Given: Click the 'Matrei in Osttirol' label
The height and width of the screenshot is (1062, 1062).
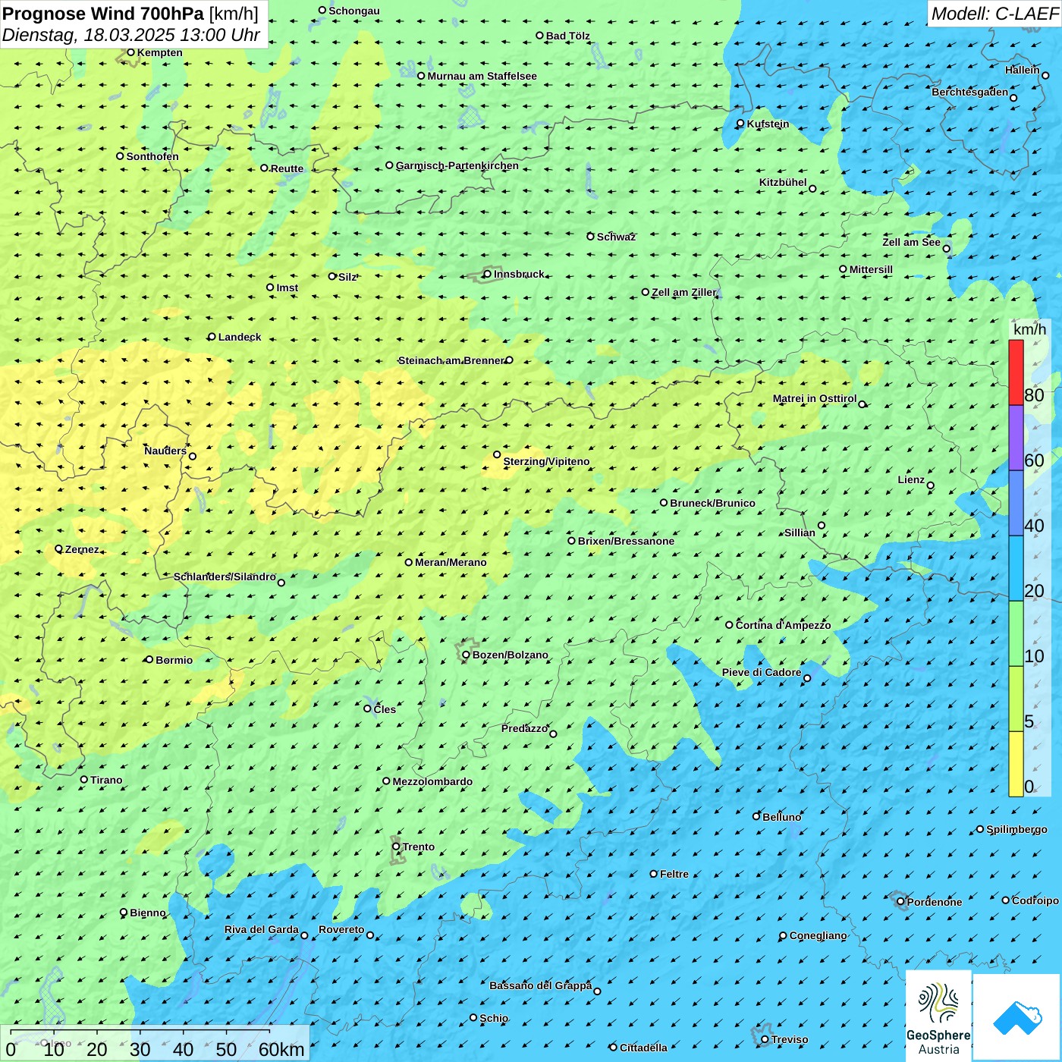Looking at the screenshot, I should point(815,398).
